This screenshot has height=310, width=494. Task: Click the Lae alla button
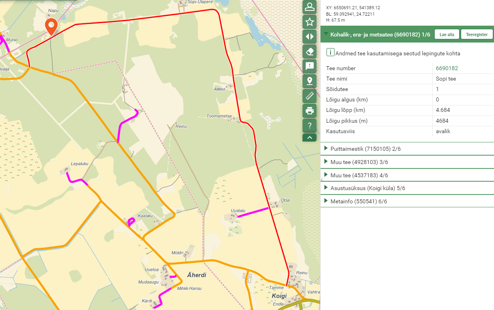447,34
